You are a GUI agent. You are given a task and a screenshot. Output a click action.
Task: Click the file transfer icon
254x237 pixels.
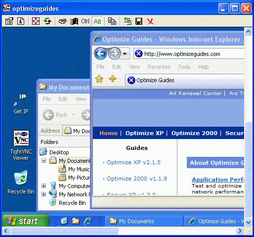coord(112,21)
